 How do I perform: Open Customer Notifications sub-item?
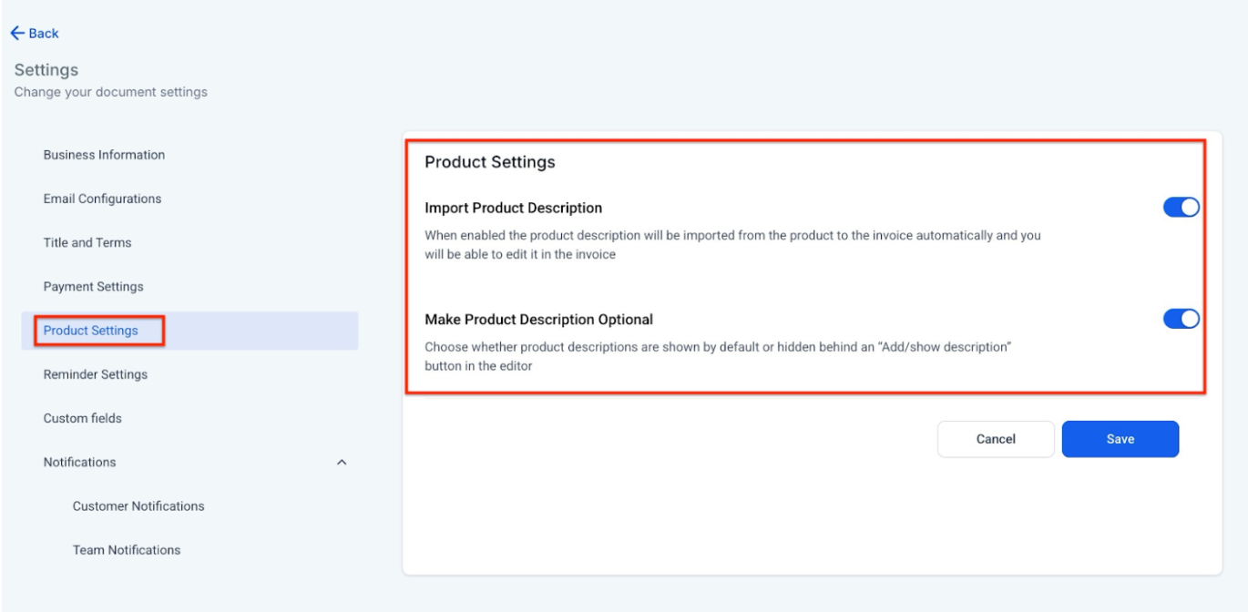(x=138, y=506)
